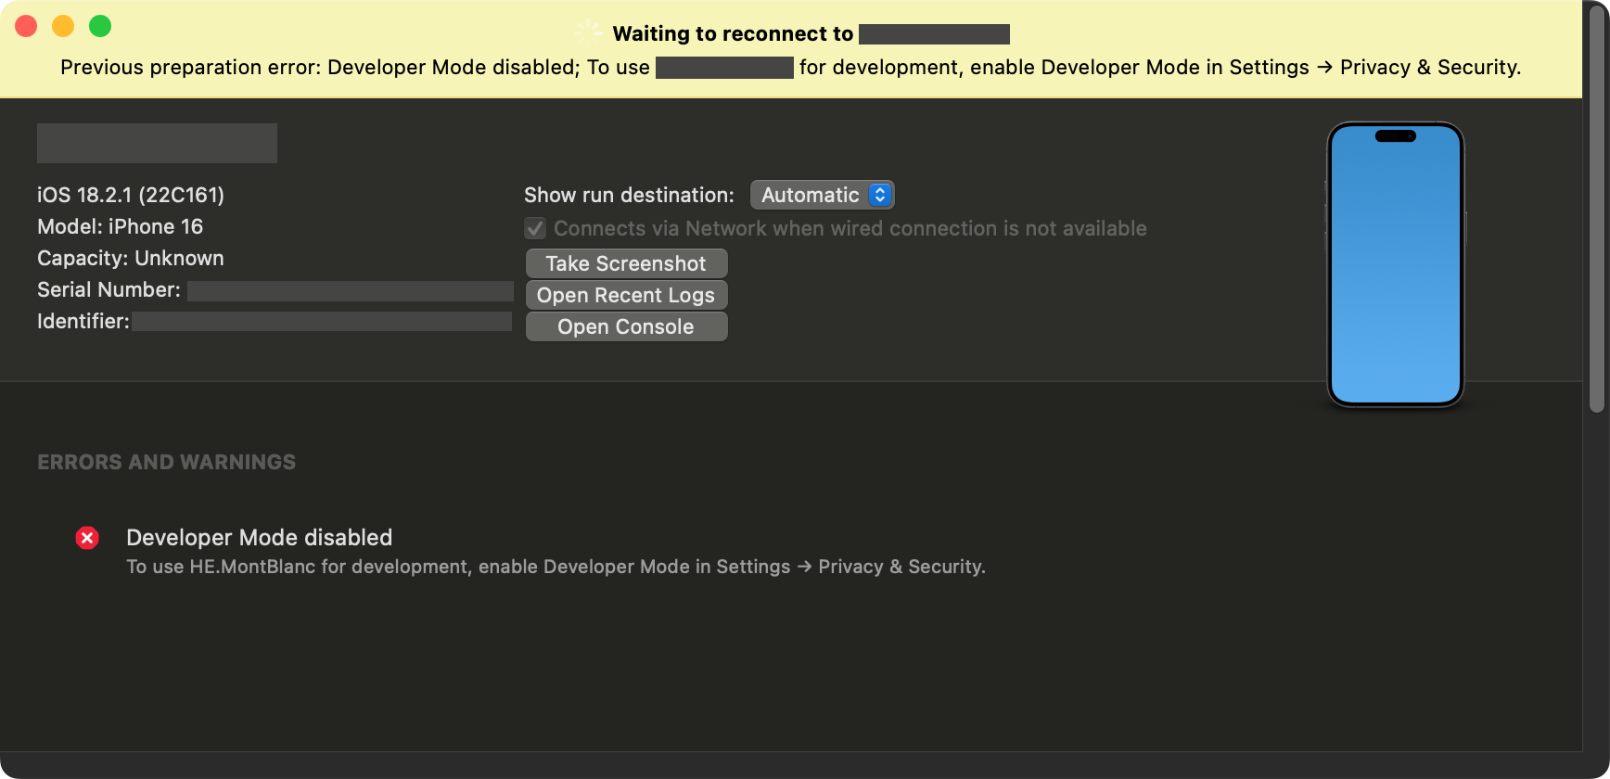1610x779 pixels.
Task: Launch Open Console button
Action: pos(626,326)
